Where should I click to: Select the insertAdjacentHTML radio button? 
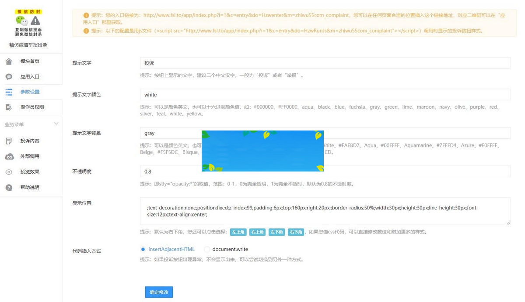coord(143,249)
